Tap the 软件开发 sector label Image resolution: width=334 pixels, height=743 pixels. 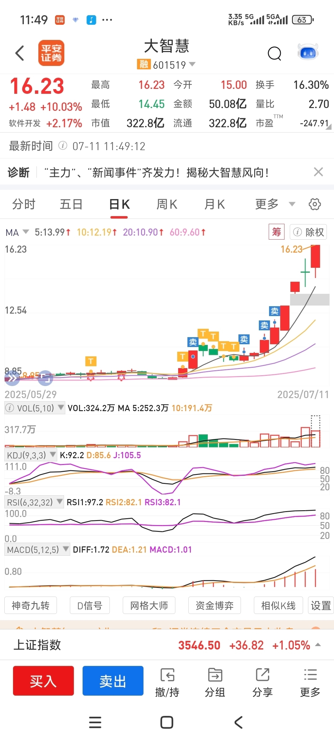[25, 123]
